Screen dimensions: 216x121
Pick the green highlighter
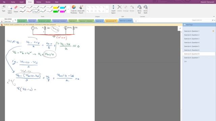coord(56,11)
